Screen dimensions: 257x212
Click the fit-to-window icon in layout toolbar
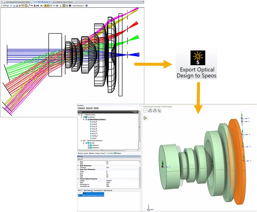tap(64, 5)
